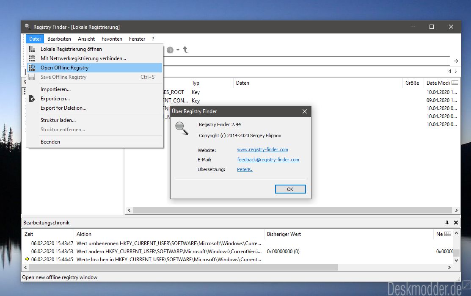Click the up-level arrow in toolbar

[185, 50]
